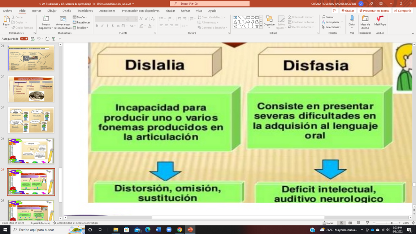Toggle center text alignment
The image size is (416, 234).
tap(166, 26)
